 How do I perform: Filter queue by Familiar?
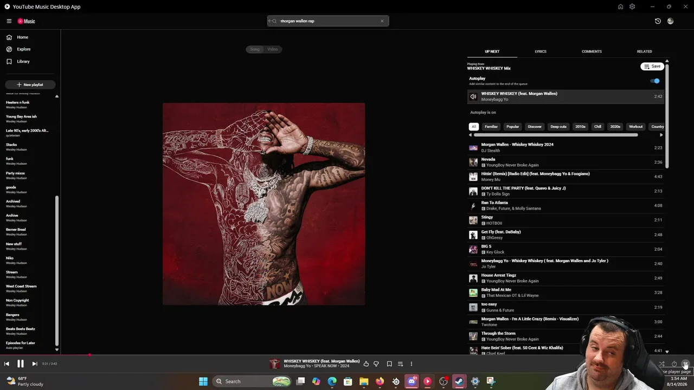click(x=491, y=127)
